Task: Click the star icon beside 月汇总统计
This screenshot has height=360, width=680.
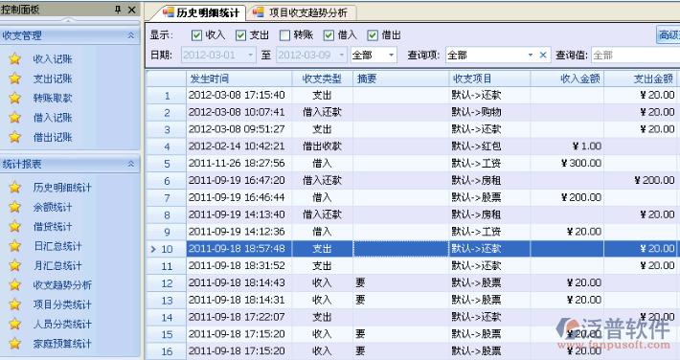Action: pyautogui.click(x=14, y=265)
